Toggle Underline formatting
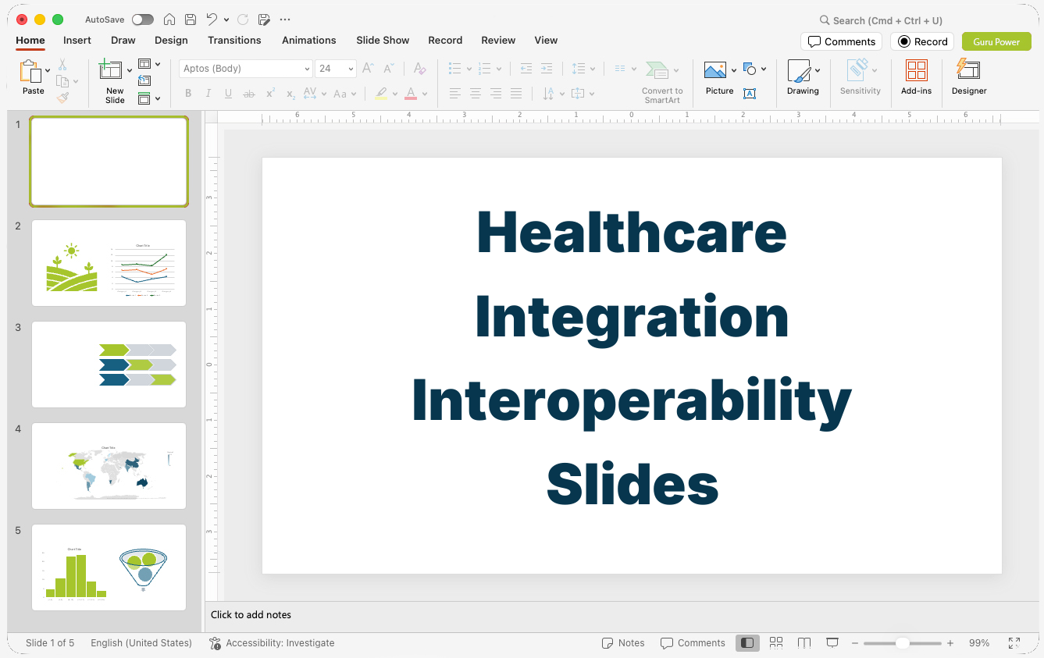The height and width of the screenshot is (658, 1044). click(228, 94)
